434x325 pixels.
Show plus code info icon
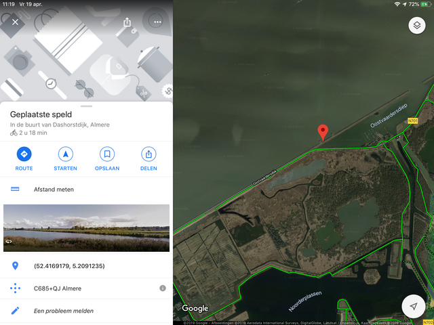[x=163, y=288]
